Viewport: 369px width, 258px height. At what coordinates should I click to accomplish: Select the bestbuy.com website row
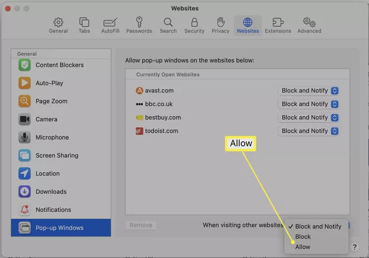click(238, 118)
